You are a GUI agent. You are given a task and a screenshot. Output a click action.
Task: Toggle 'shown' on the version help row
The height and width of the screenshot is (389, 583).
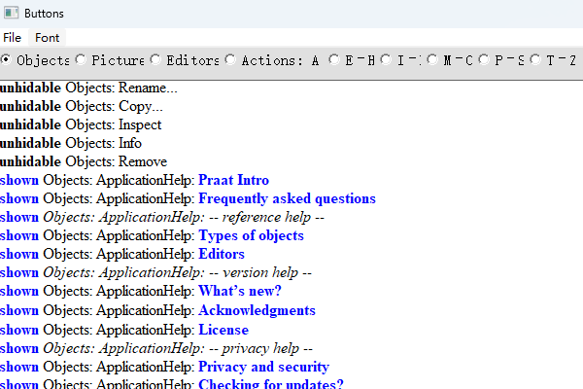point(19,273)
